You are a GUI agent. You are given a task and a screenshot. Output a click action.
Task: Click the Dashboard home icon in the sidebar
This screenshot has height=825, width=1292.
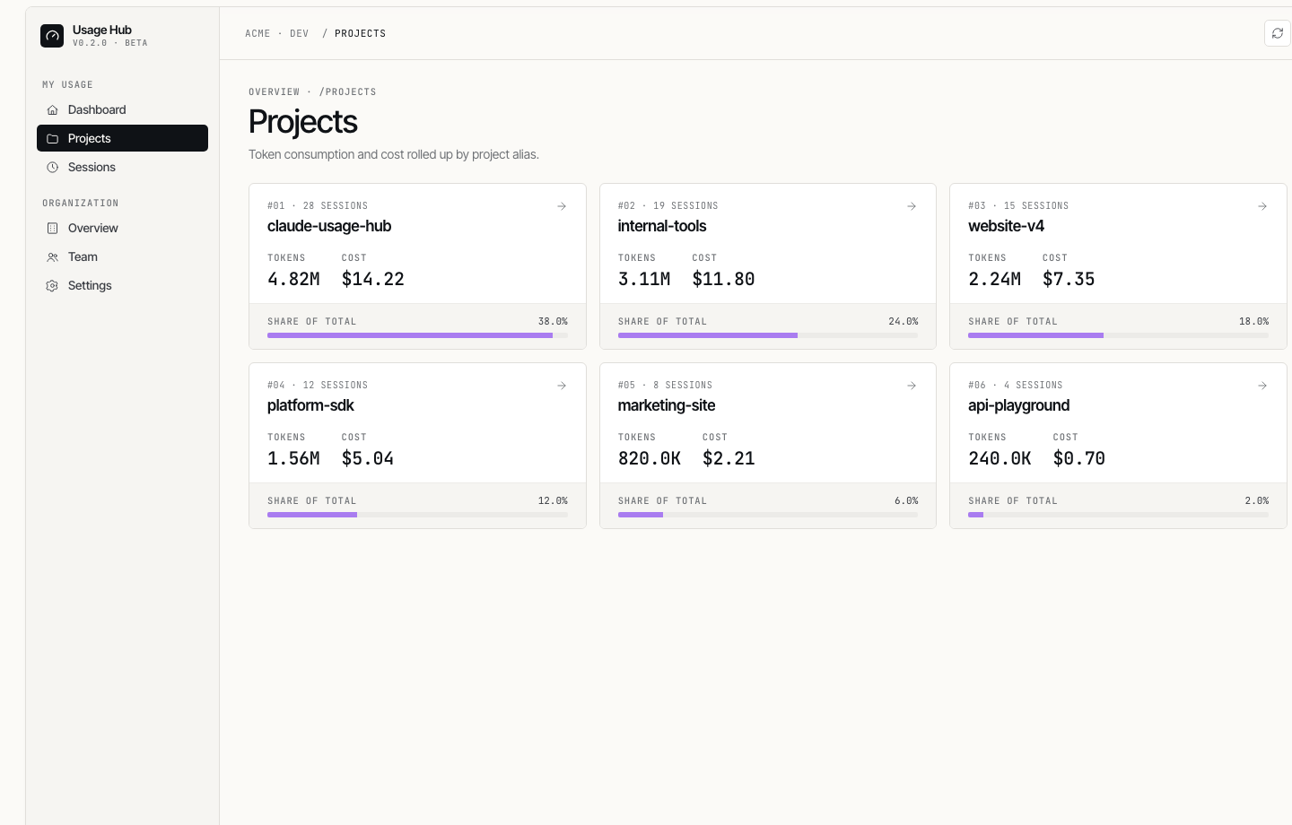click(x=52, y=110)
